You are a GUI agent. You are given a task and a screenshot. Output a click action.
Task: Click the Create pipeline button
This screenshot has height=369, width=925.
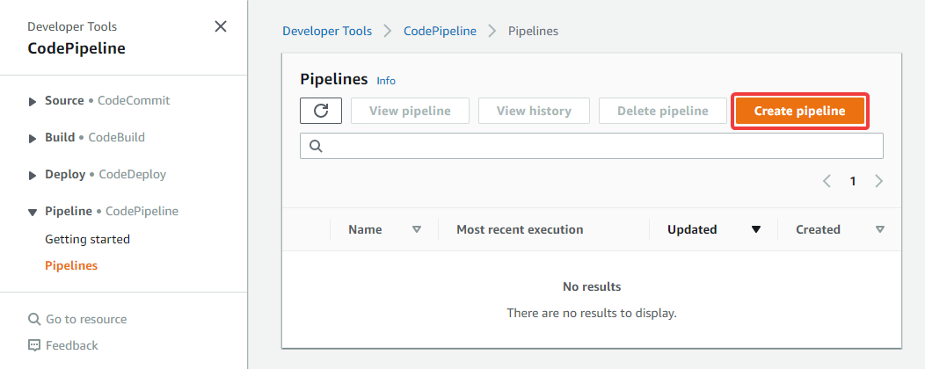[800, 111]
